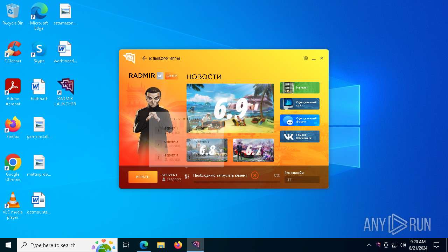Open Task View from the taskbar
The image size is (448, 252).
coord(126,245)
